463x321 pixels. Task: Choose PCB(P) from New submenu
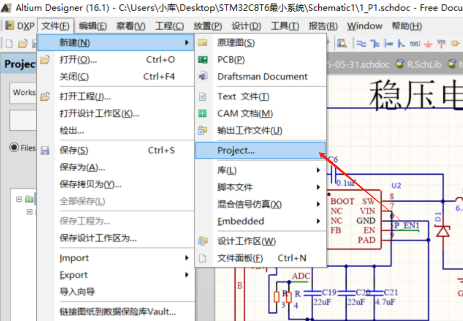260,60
